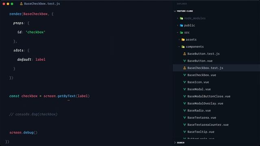Click the 'props' key in the code
The image size is (260, 146).
coord(18,23)
